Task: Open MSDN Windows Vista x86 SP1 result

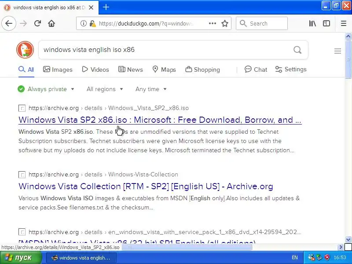Action: [137, 242]
